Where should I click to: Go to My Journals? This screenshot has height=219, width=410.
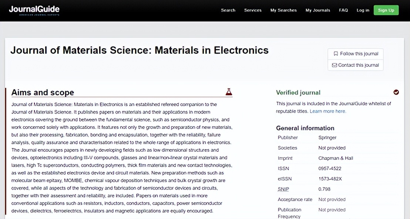click(318, 10)
